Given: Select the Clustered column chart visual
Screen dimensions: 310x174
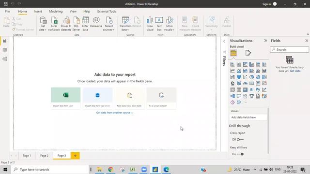Looking at the screenshot, I should (251, 64).
